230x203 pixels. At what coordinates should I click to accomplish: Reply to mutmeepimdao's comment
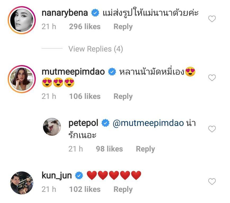click(123, 96)
